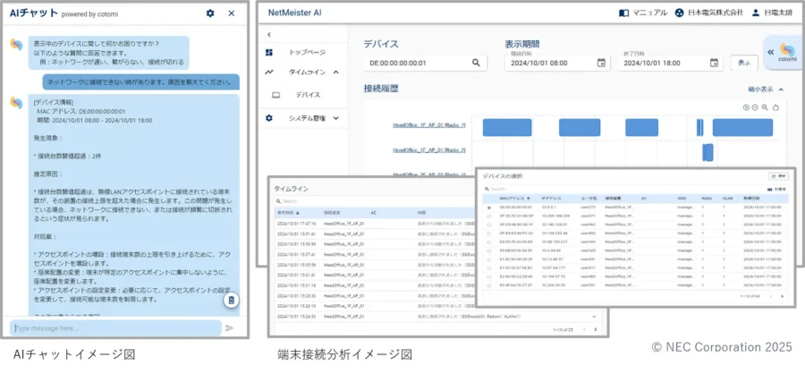Click the chat message input field
The width and height of the screenshot is (805, 374).
pyautogui.click(x=115, y=327)
